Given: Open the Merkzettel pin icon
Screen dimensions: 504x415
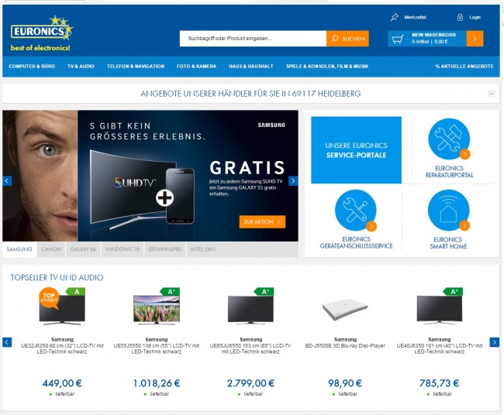Looking at the screenshot, I should (395, 17).
